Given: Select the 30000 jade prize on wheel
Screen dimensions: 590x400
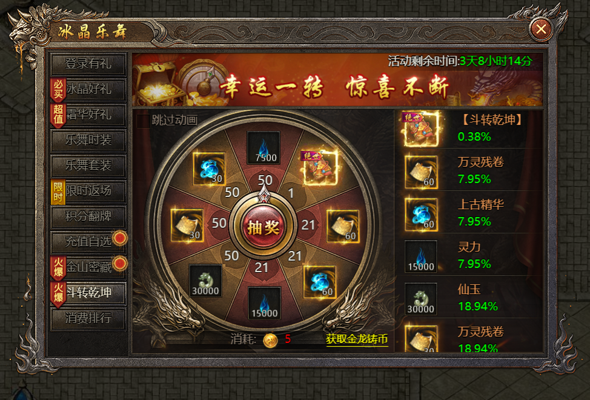Looking at the screenshot, I should pos(205,281).
